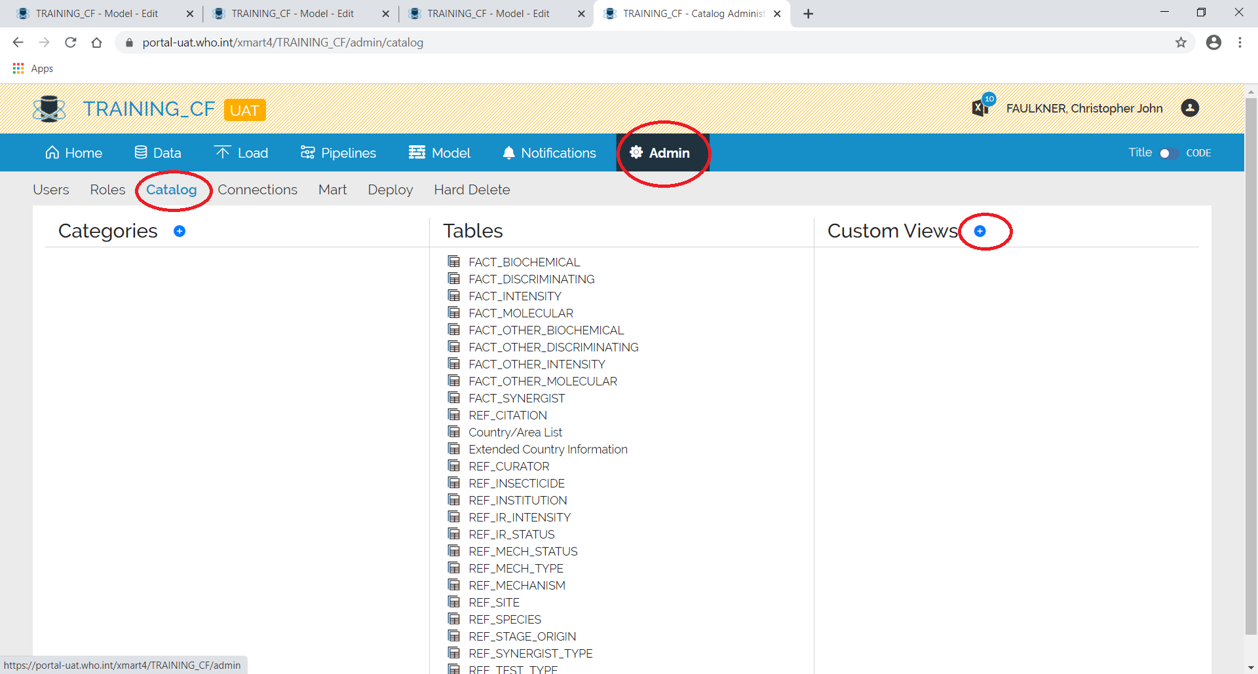
Task: Open the Chrome customize menu (three dots)
Action: [1240, 42]
